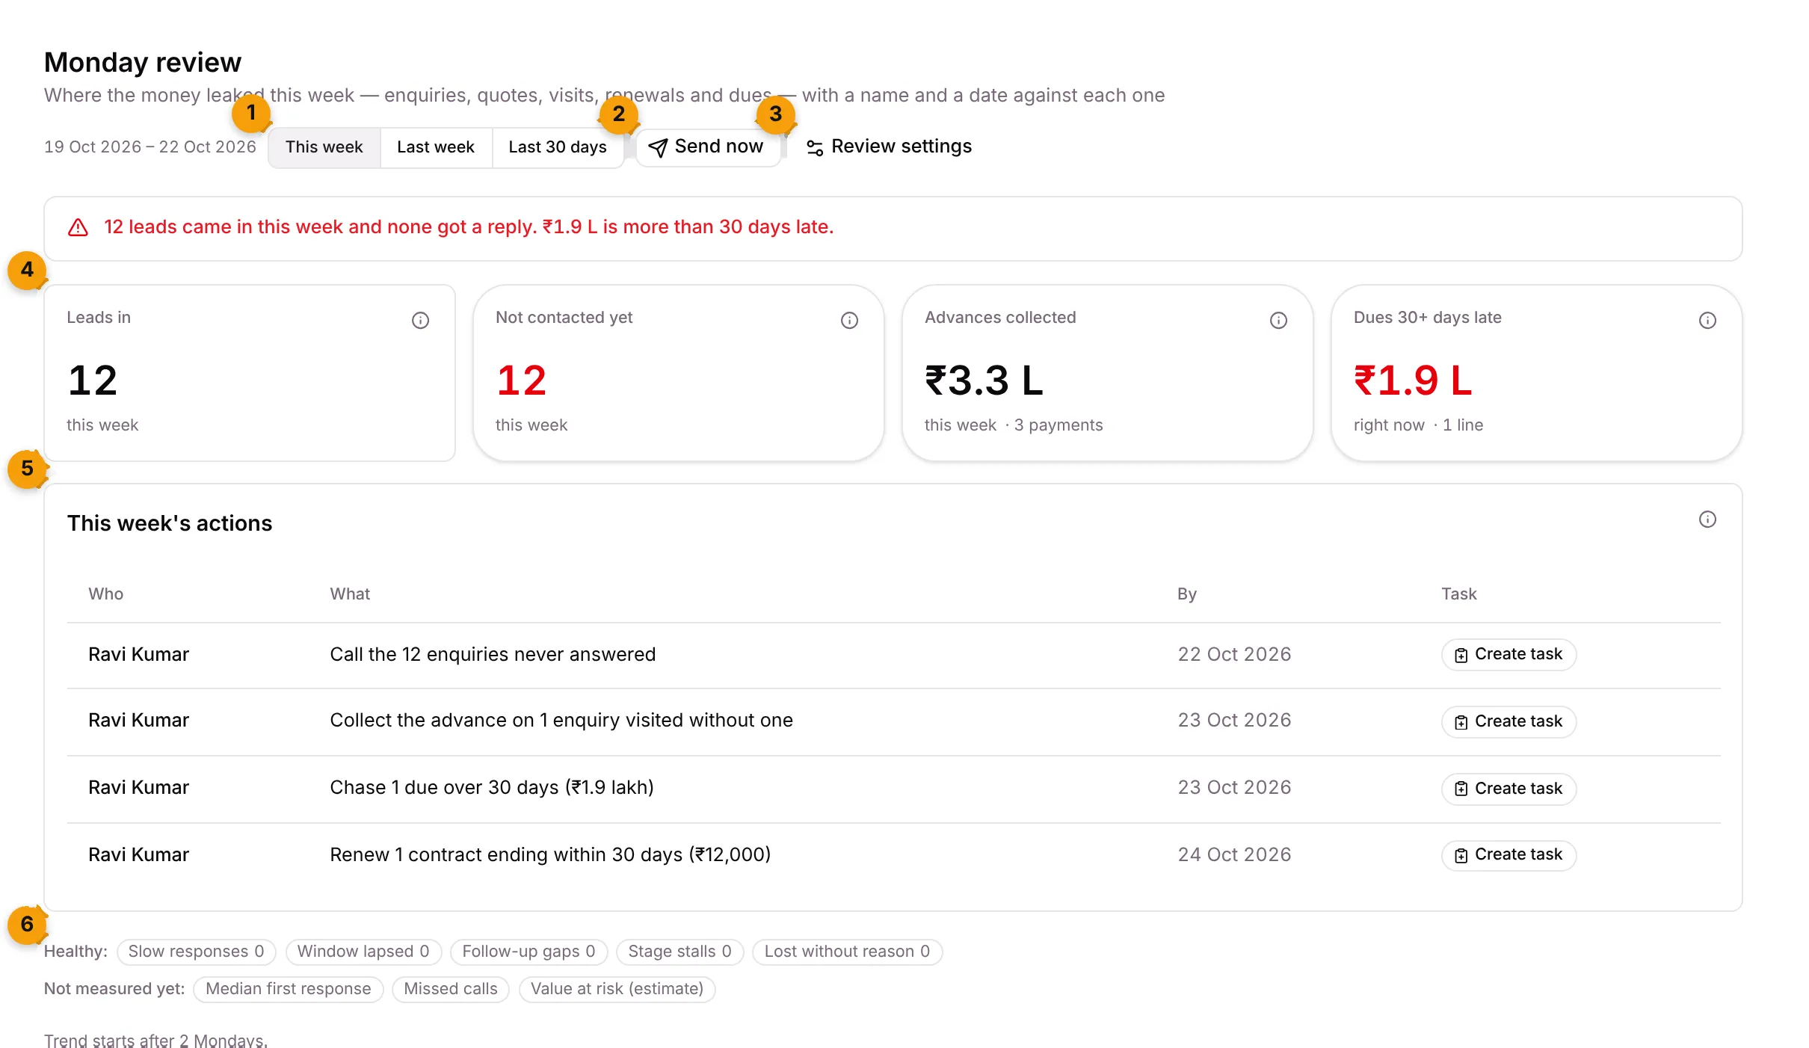Viewport: 1809px width, 1048px height.
Task: Click the Median first response chip
Action: pos(288,989)
